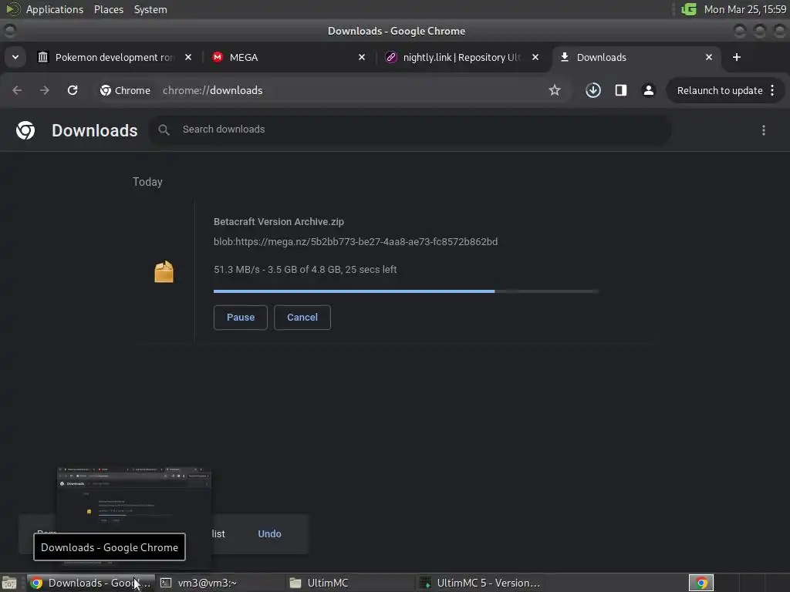This screenshot has width=790, height=592.
Task: Go forward with the forward arrow
Action: click(45, 90)
